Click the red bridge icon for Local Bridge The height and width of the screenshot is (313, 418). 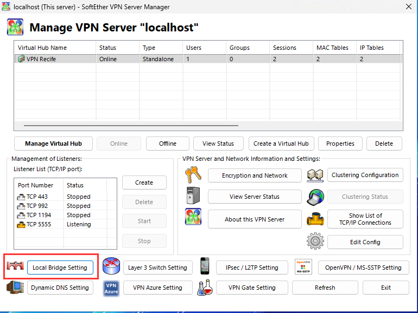15,266
